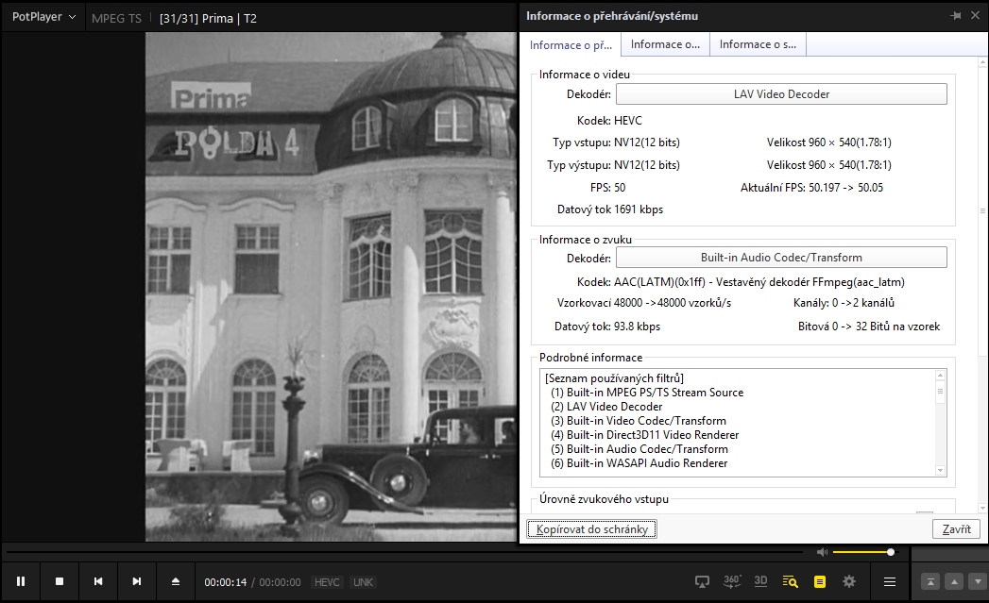Click Kopírovat do schránky button
The width and height of the screenshot is (989, 603).
[x=591, y=529]
